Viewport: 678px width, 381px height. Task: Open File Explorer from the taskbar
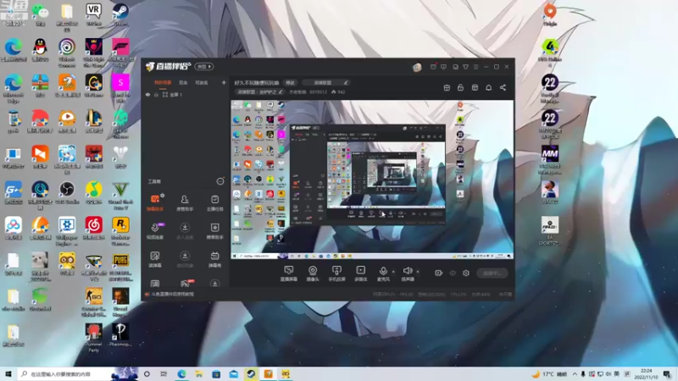coord(199,374)
